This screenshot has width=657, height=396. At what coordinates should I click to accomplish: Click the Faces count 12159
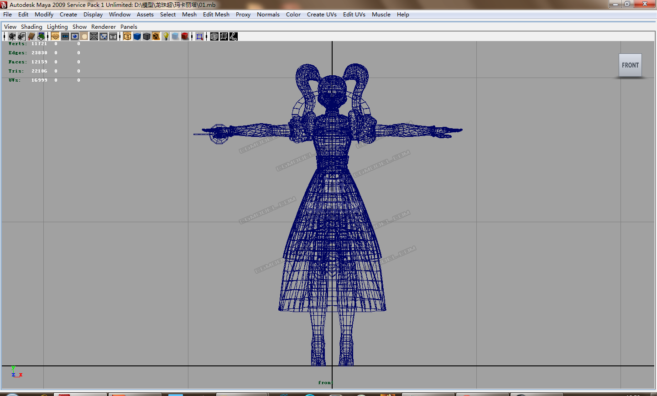tap(39, 62)
